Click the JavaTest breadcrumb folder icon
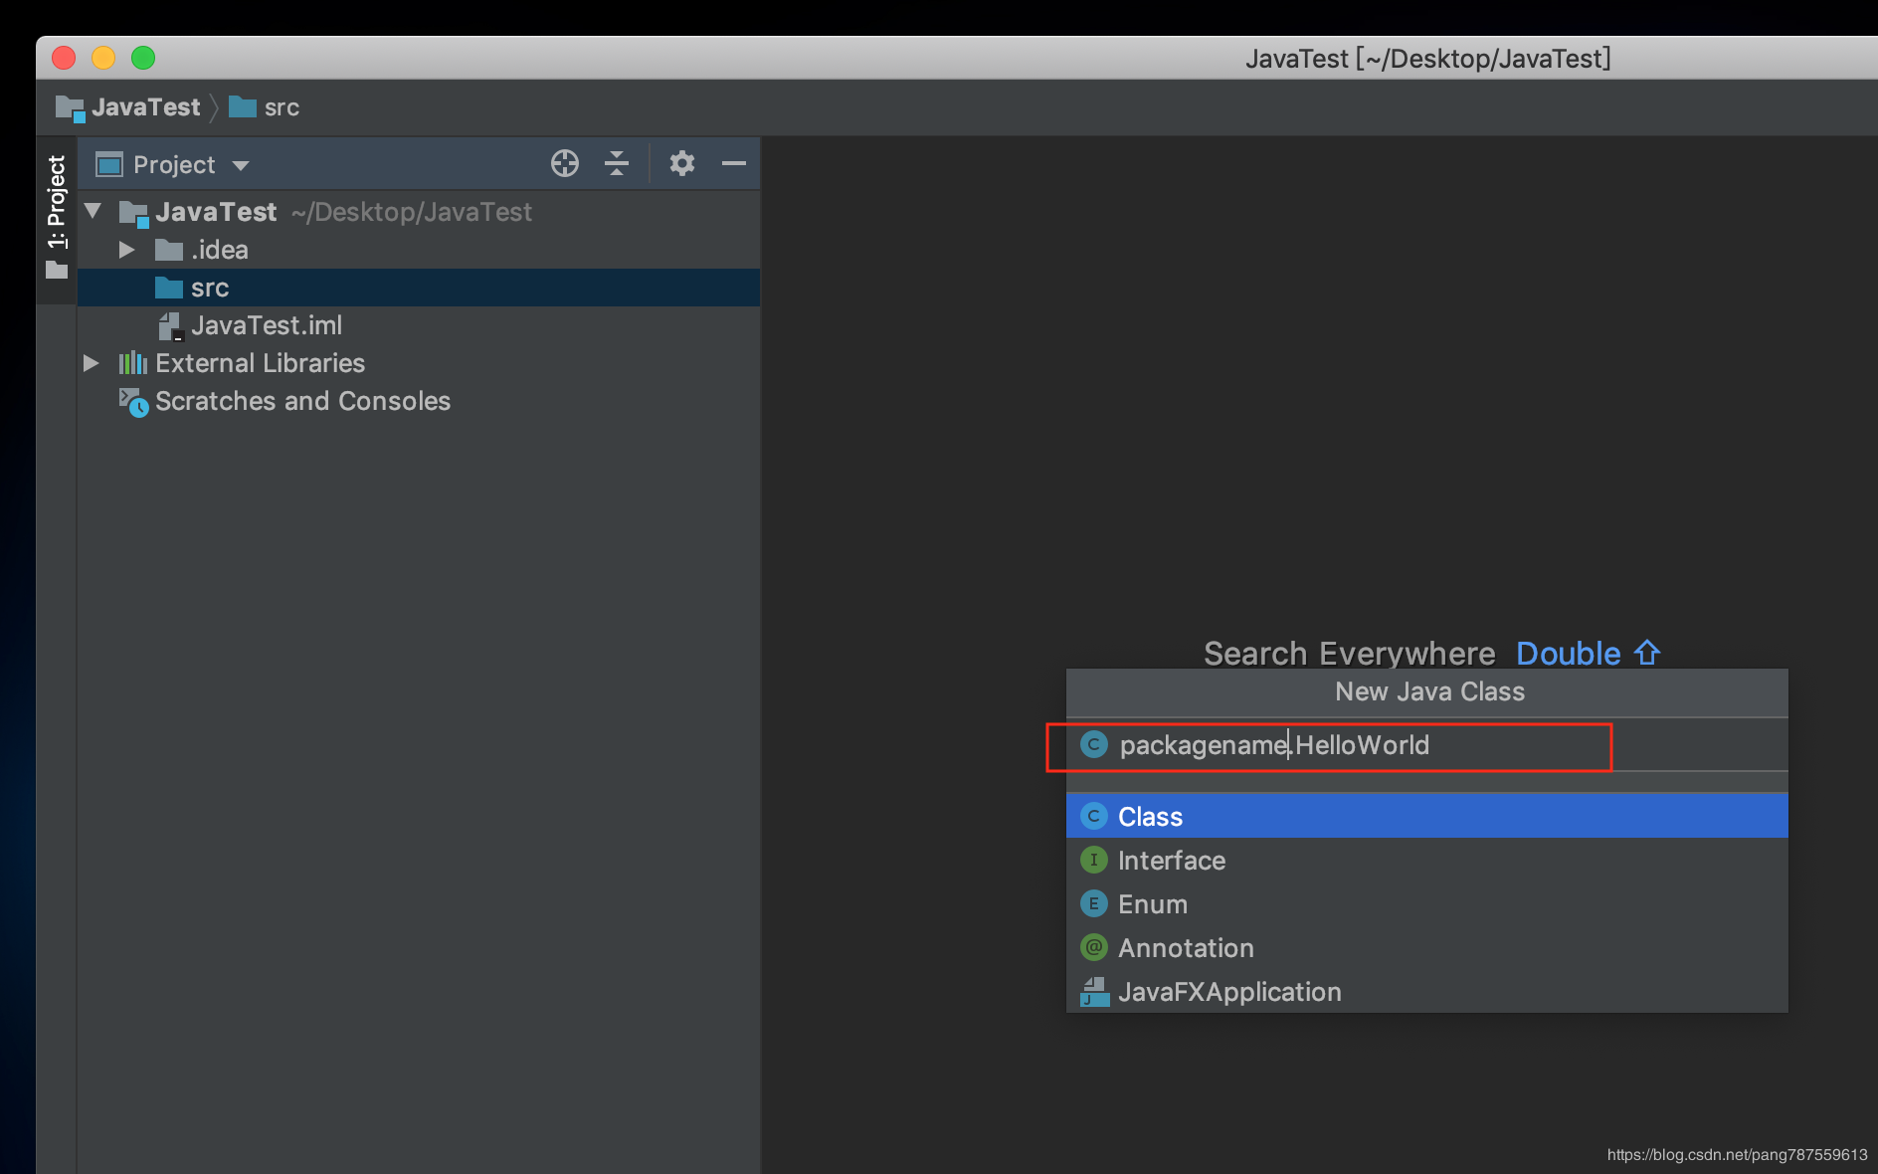This screenshot has height=1174, width=1878. 70,107
